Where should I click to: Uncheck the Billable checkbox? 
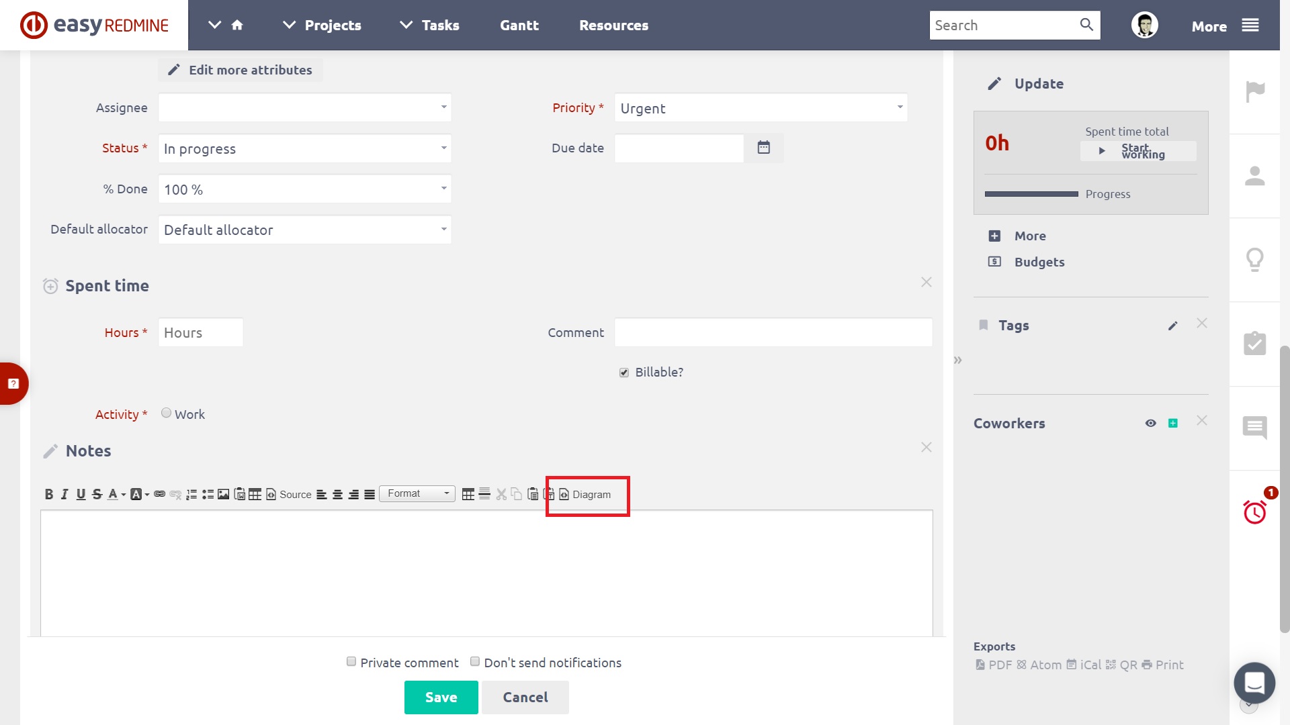point(624,372)
